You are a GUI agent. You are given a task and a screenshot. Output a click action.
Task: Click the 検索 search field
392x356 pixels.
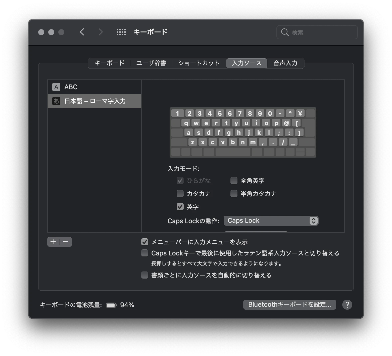317,32
